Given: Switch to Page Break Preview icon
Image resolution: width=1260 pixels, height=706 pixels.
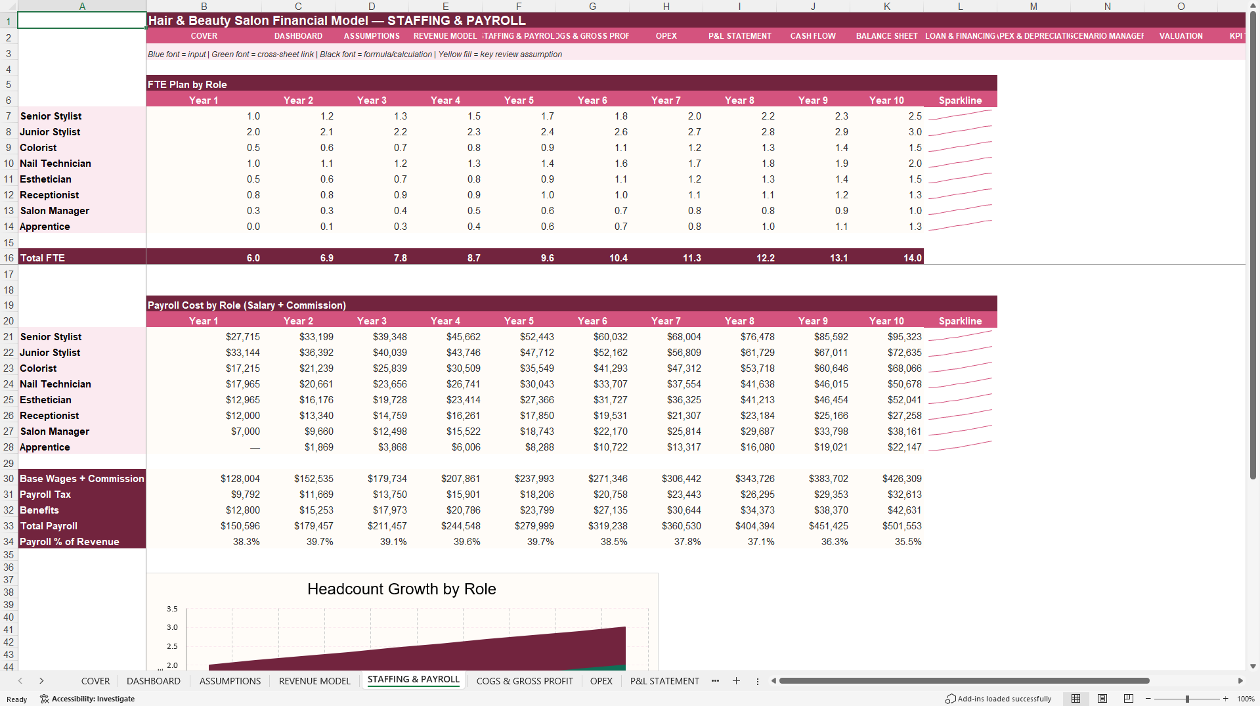Looking at the screenshot, I should (1129, 699).
